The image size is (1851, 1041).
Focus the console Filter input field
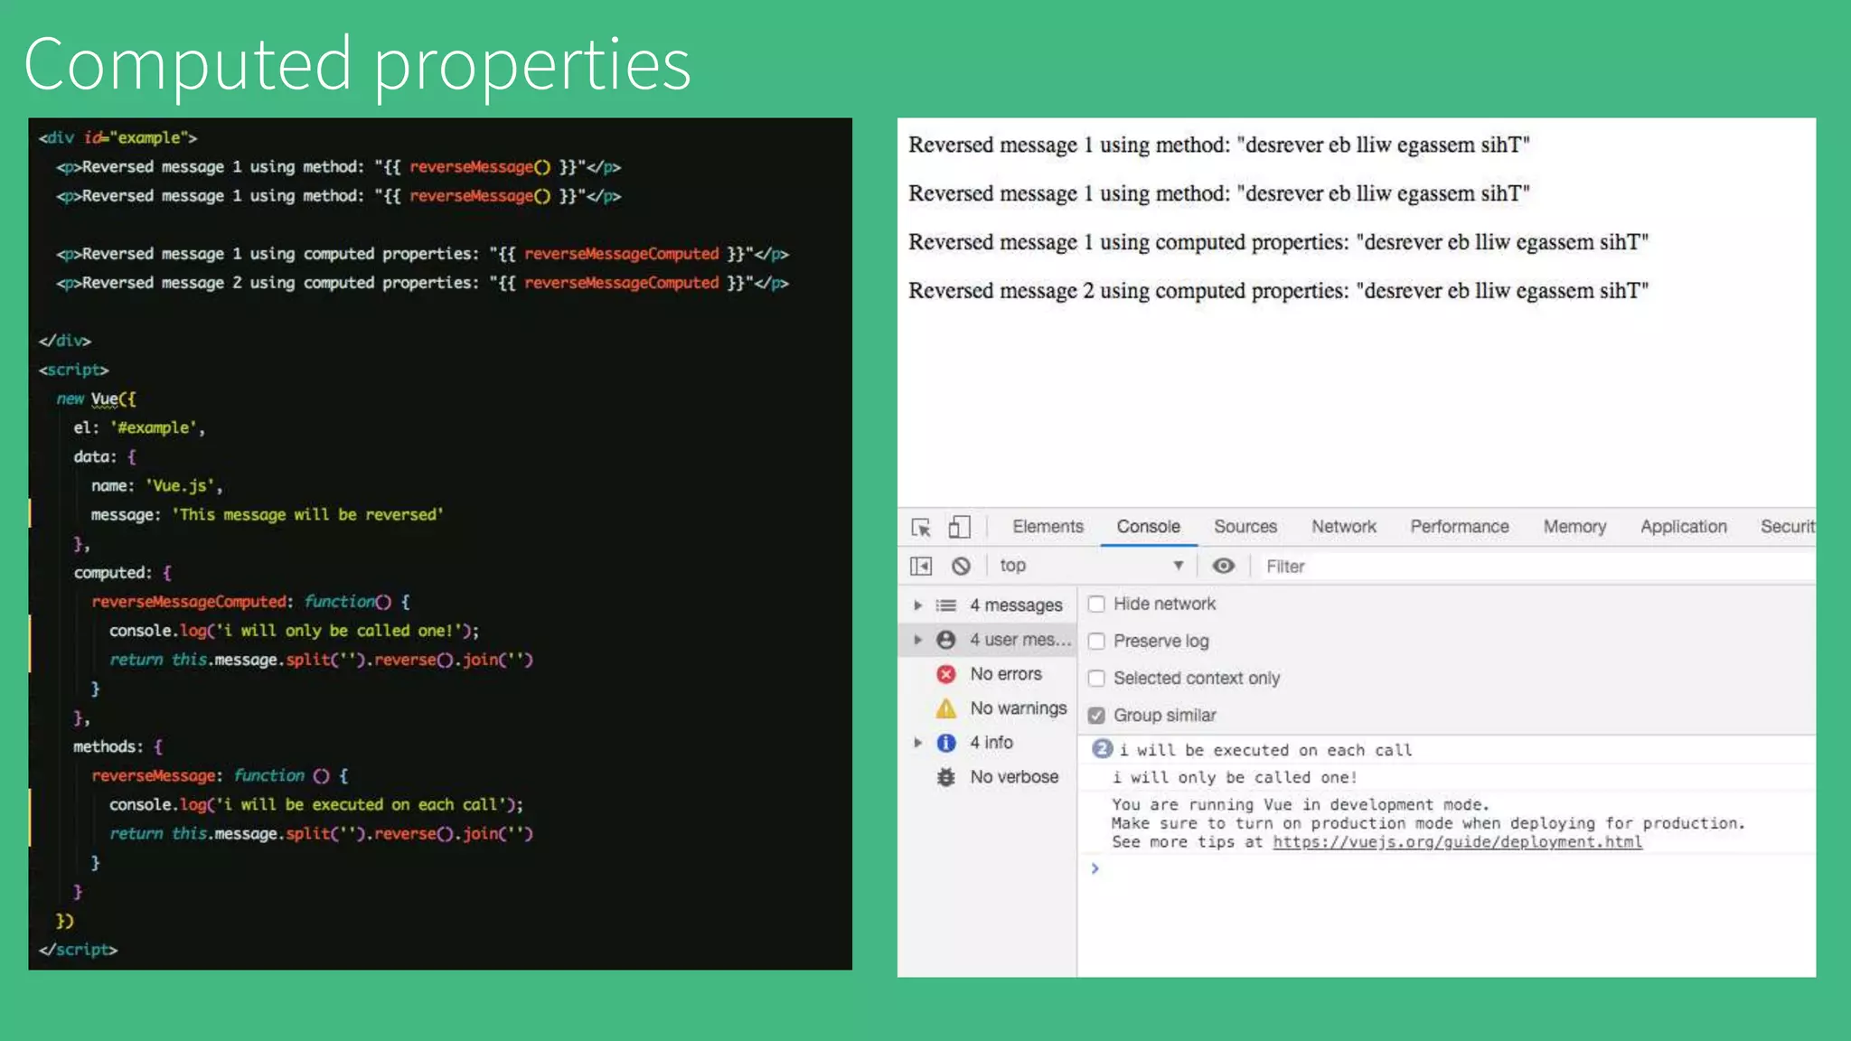(1536, 566)
